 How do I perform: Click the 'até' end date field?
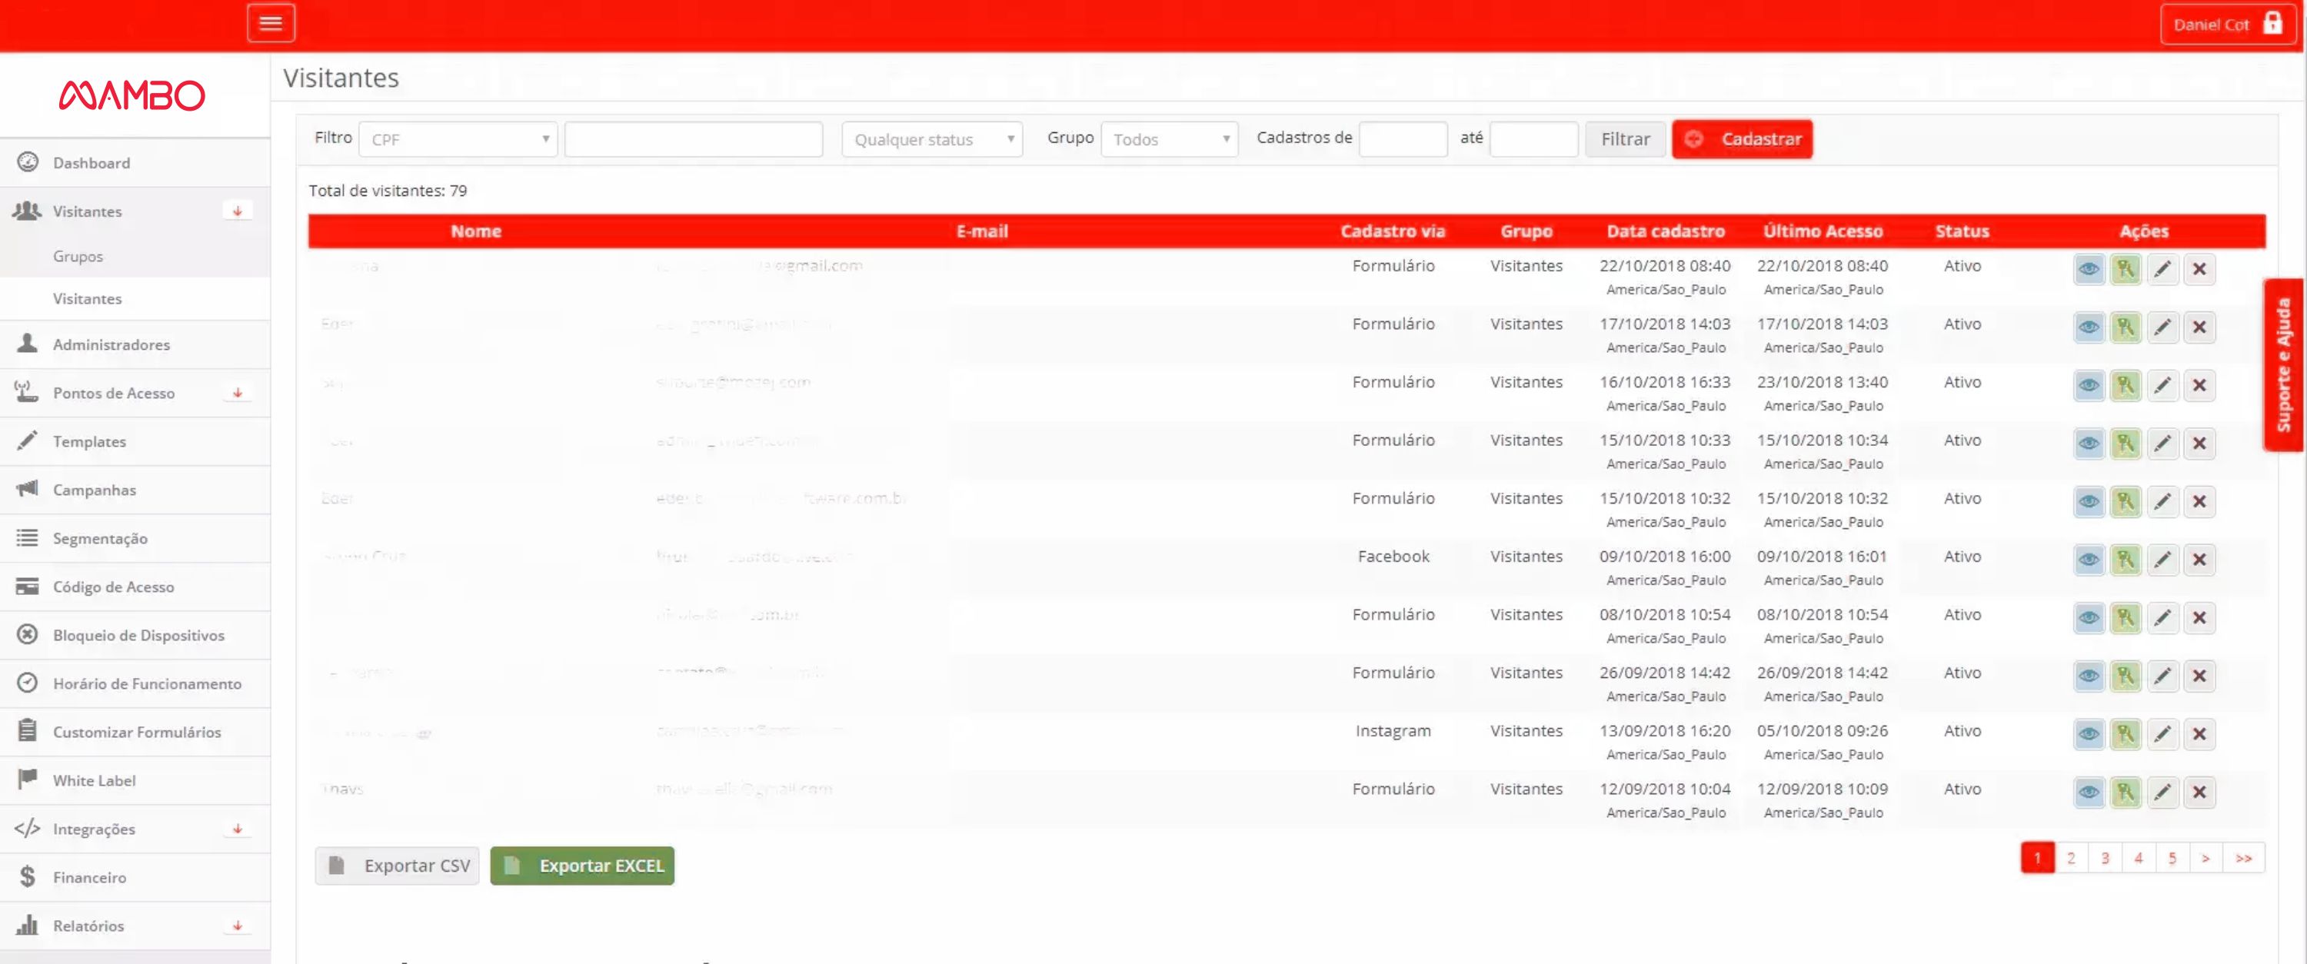[1533, 140]
